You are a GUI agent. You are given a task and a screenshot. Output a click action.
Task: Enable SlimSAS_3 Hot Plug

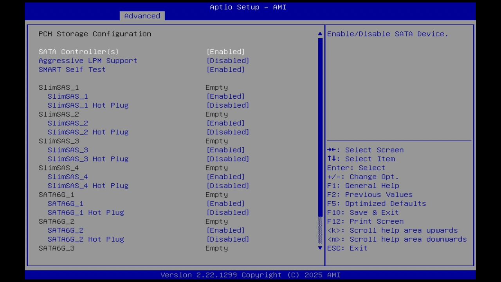(x=88, y=159)
